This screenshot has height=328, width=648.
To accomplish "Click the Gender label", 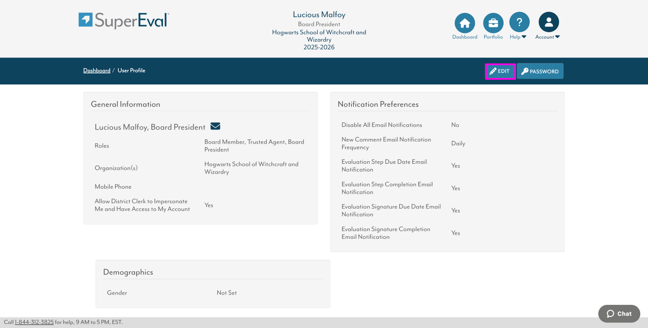I will coord(117,293).
